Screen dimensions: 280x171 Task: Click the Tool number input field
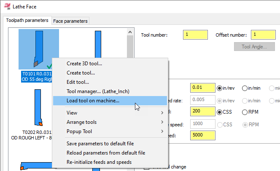195,35
